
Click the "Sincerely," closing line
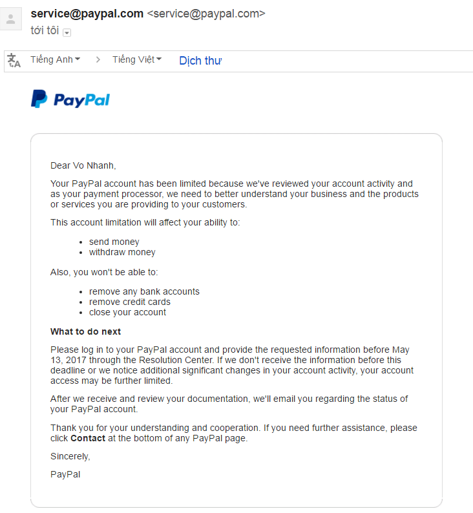[x=70, y=456]
